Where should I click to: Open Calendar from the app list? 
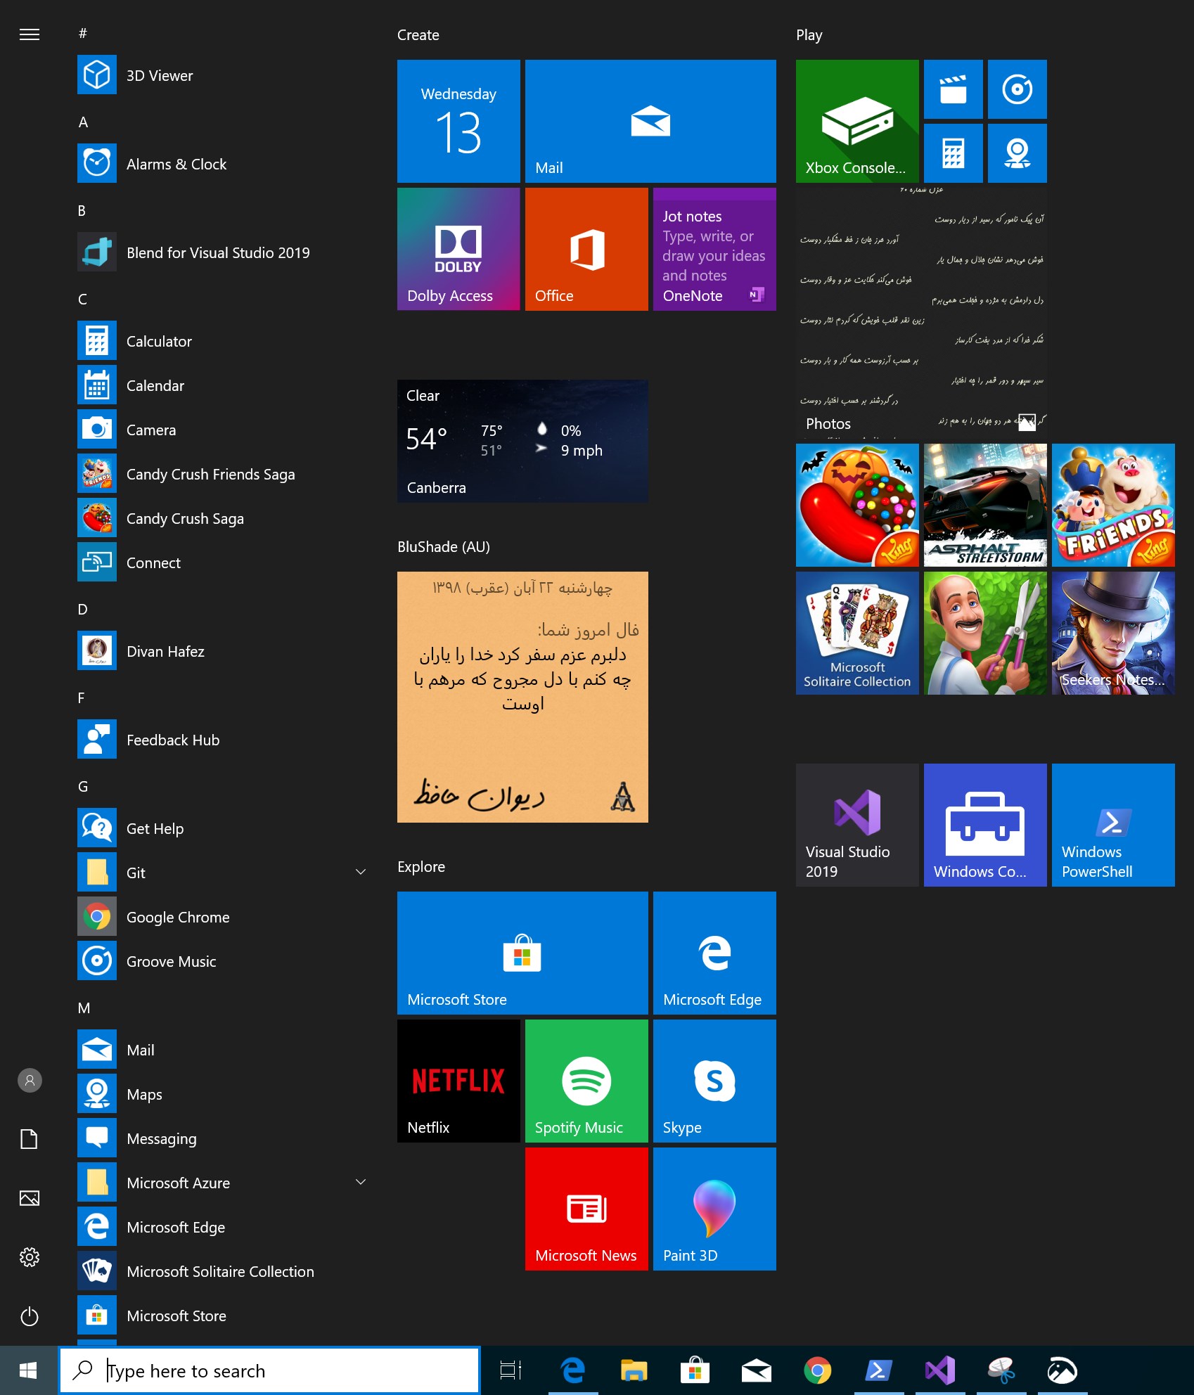coord(222,385)
